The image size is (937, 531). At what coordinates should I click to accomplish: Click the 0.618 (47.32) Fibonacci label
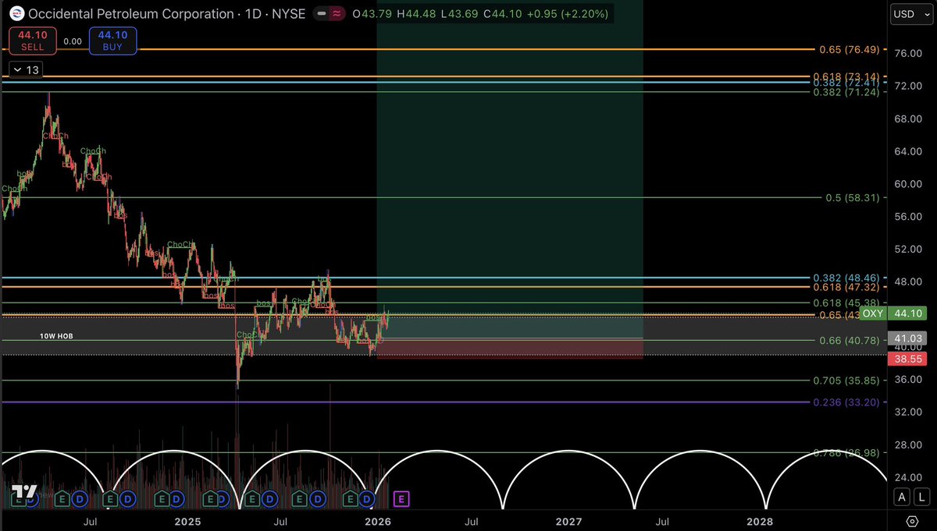pyautogui.click(x=846, y=288)
